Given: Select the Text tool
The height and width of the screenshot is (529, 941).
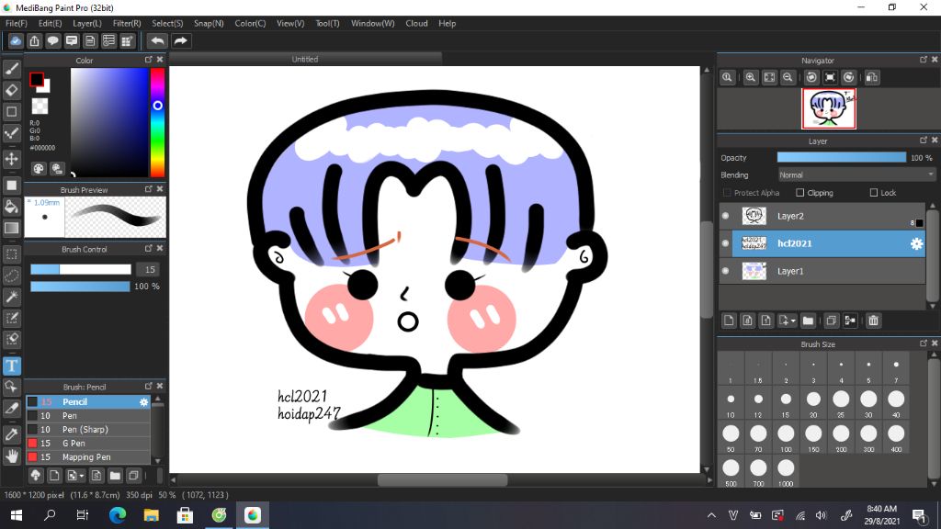Looking at the screenshot, I should click(11, 366).
